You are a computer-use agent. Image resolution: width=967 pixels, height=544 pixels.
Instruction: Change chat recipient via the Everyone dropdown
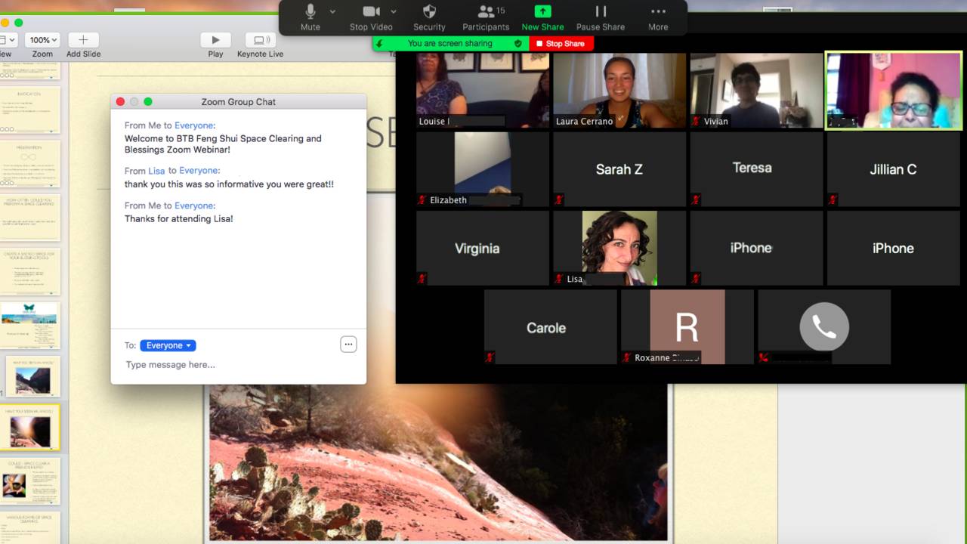[168, 345]
